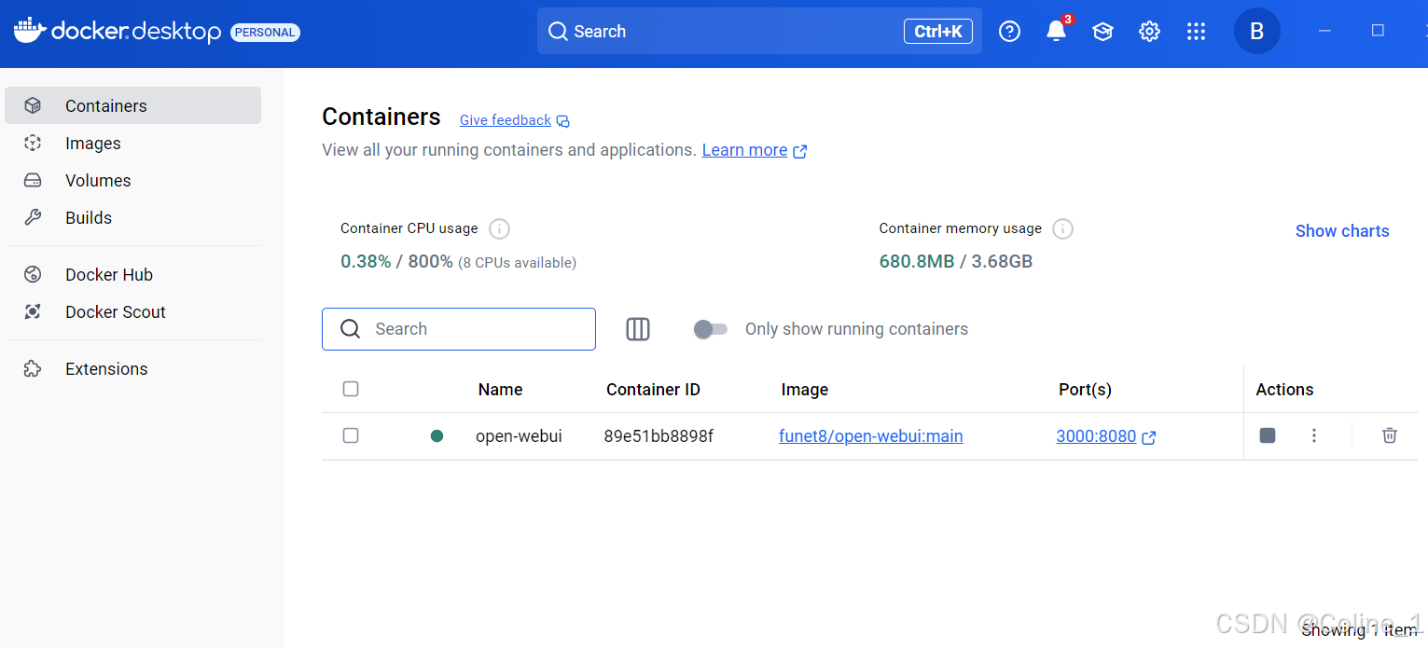The height and width of the screenshot is (648, 1428).
Task: Go to Builds in the sidebar
Action: click(x=132, y=217)
